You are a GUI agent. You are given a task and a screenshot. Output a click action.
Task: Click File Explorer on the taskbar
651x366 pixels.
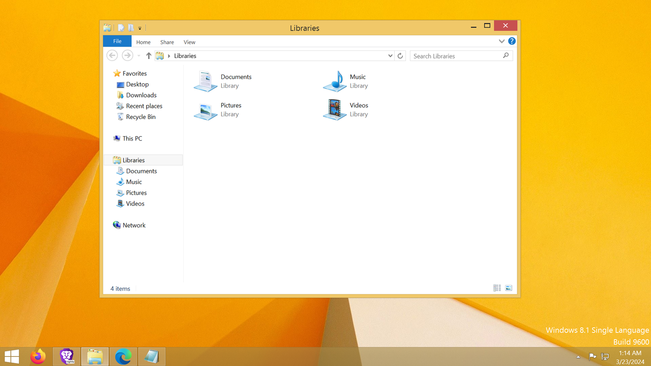click(x=95, y=357)
